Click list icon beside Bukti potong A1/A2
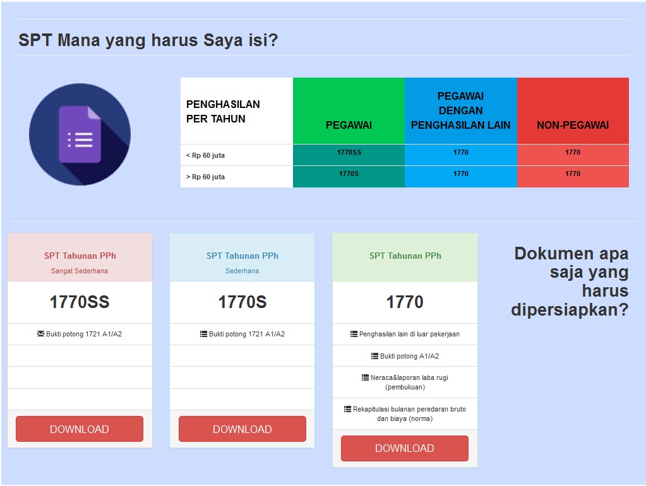This screenshot has height=486, width=646. coord(374,356)
